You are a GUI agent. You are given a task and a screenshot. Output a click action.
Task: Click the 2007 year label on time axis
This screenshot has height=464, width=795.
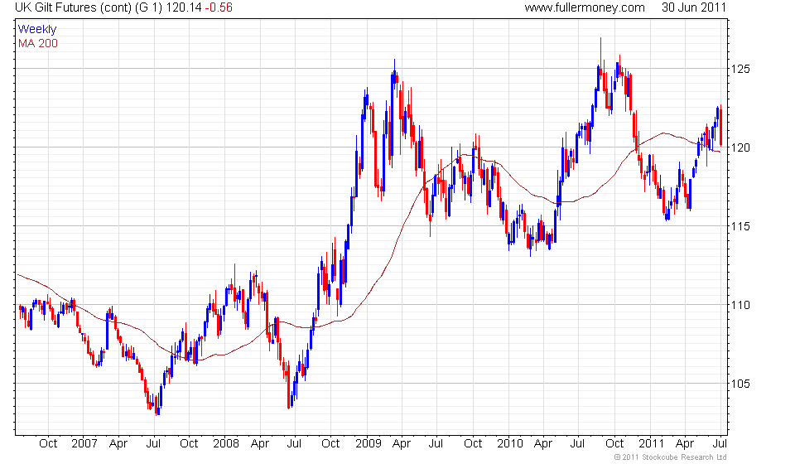(x=84, y=443)
